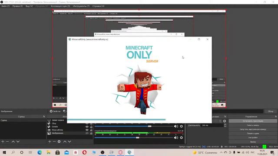Lock the Donate source
278x156 pixels.
pyautogui.click(x=91, y=127)
